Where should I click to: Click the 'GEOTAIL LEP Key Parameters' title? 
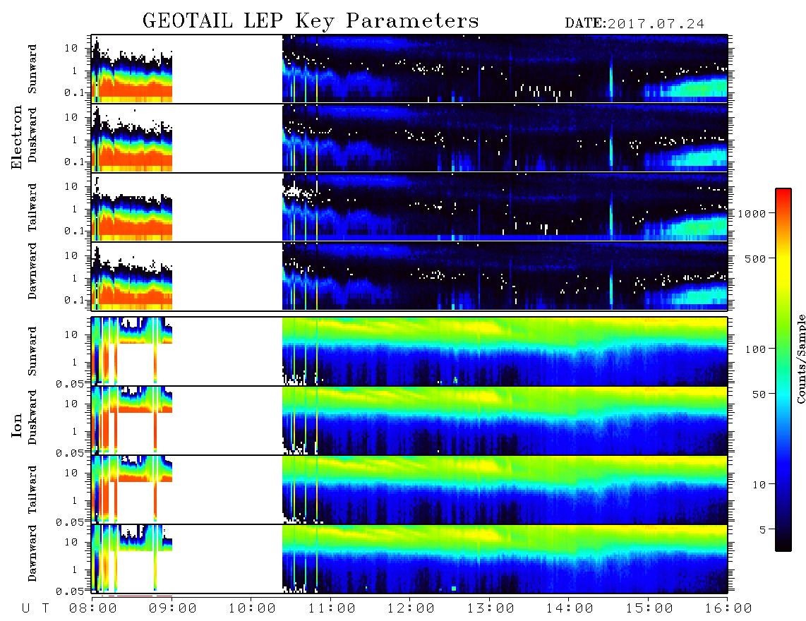click(311, 22)
